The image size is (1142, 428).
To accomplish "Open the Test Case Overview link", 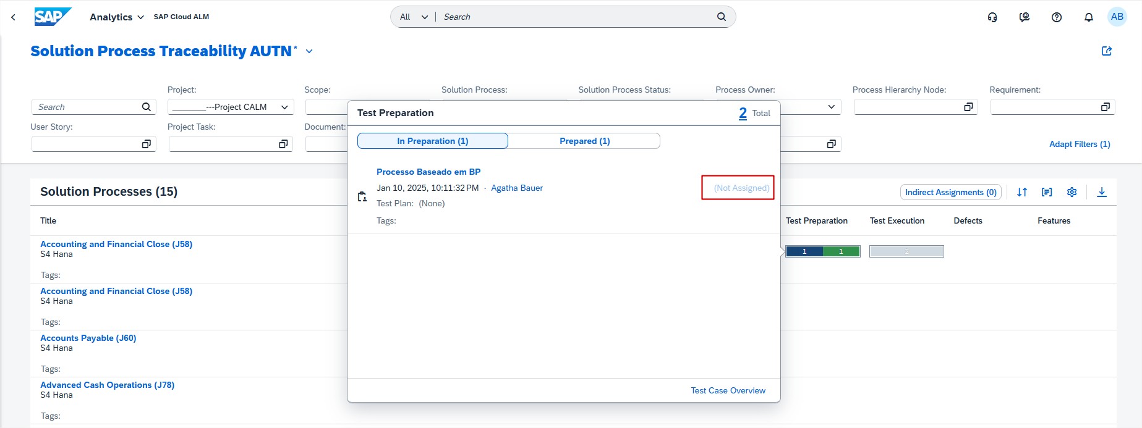I will [728, 390].
